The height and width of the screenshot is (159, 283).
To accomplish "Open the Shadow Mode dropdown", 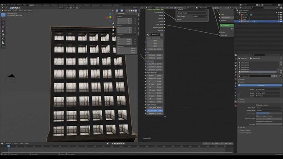I will [269, 110].
